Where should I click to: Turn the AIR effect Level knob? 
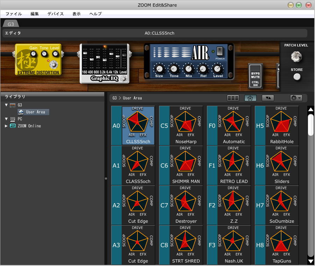point(218,69)
